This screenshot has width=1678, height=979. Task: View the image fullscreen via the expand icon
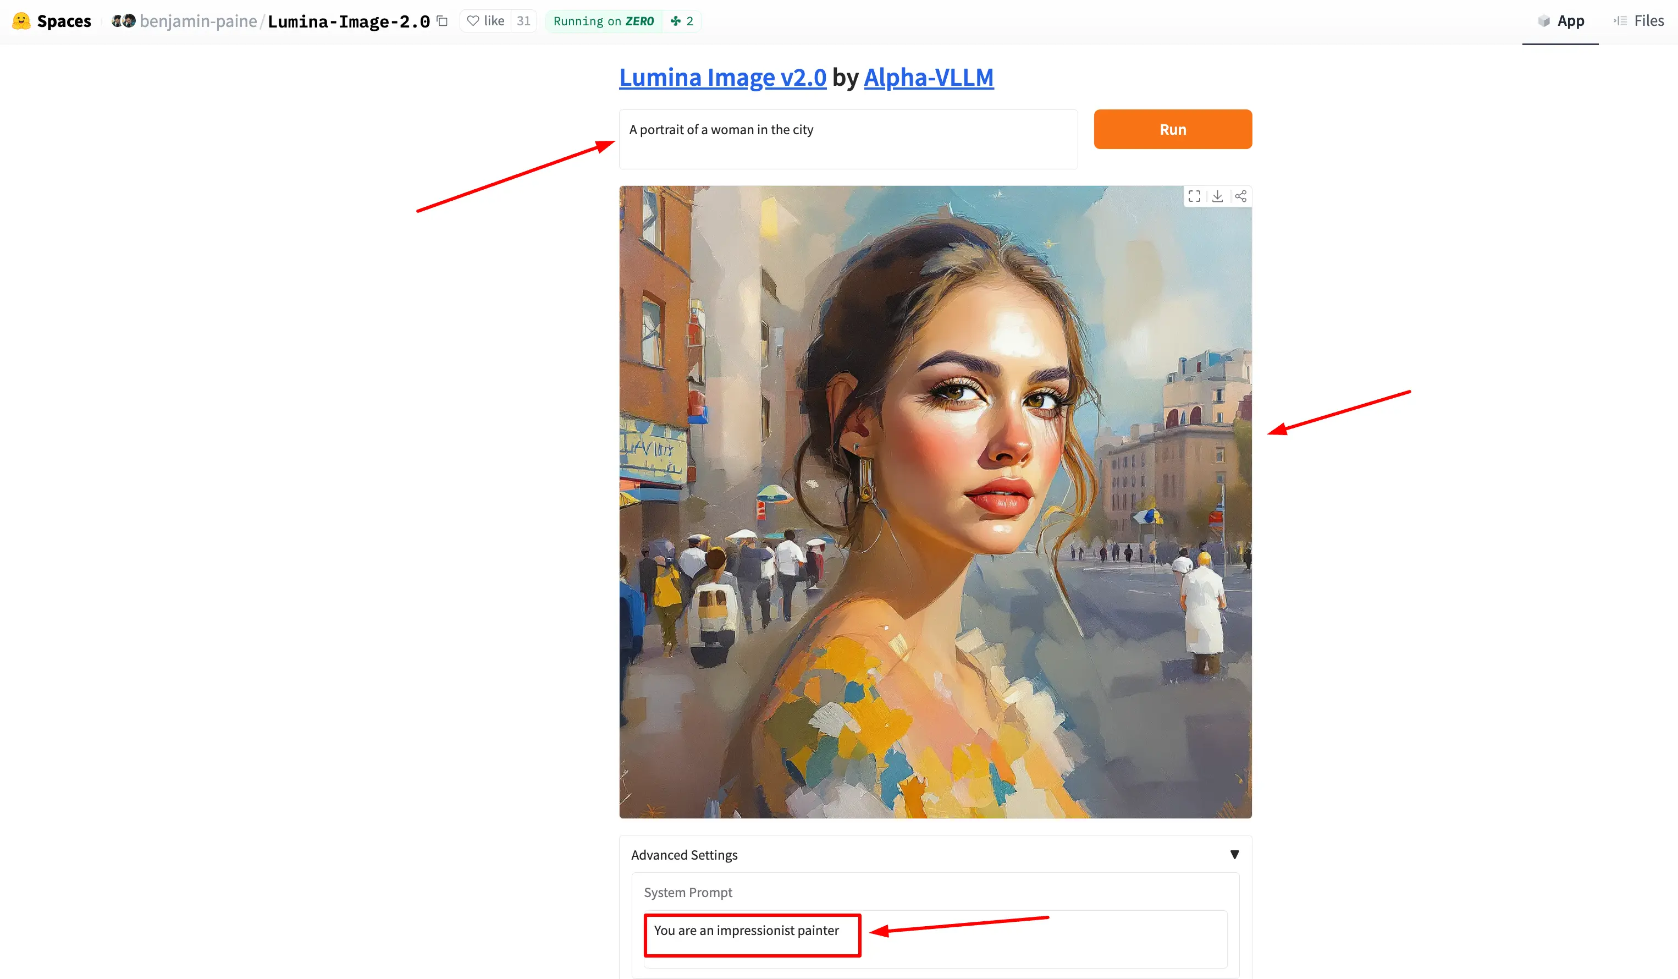point(1195,196)
